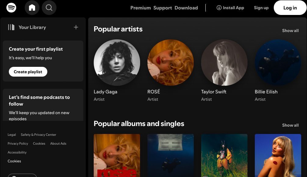
Task: Click the Sign up button
Action: point(261,8)
